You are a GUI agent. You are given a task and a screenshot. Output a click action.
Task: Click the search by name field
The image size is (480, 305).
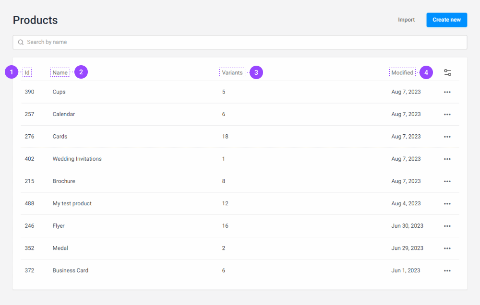click(240, 42)
